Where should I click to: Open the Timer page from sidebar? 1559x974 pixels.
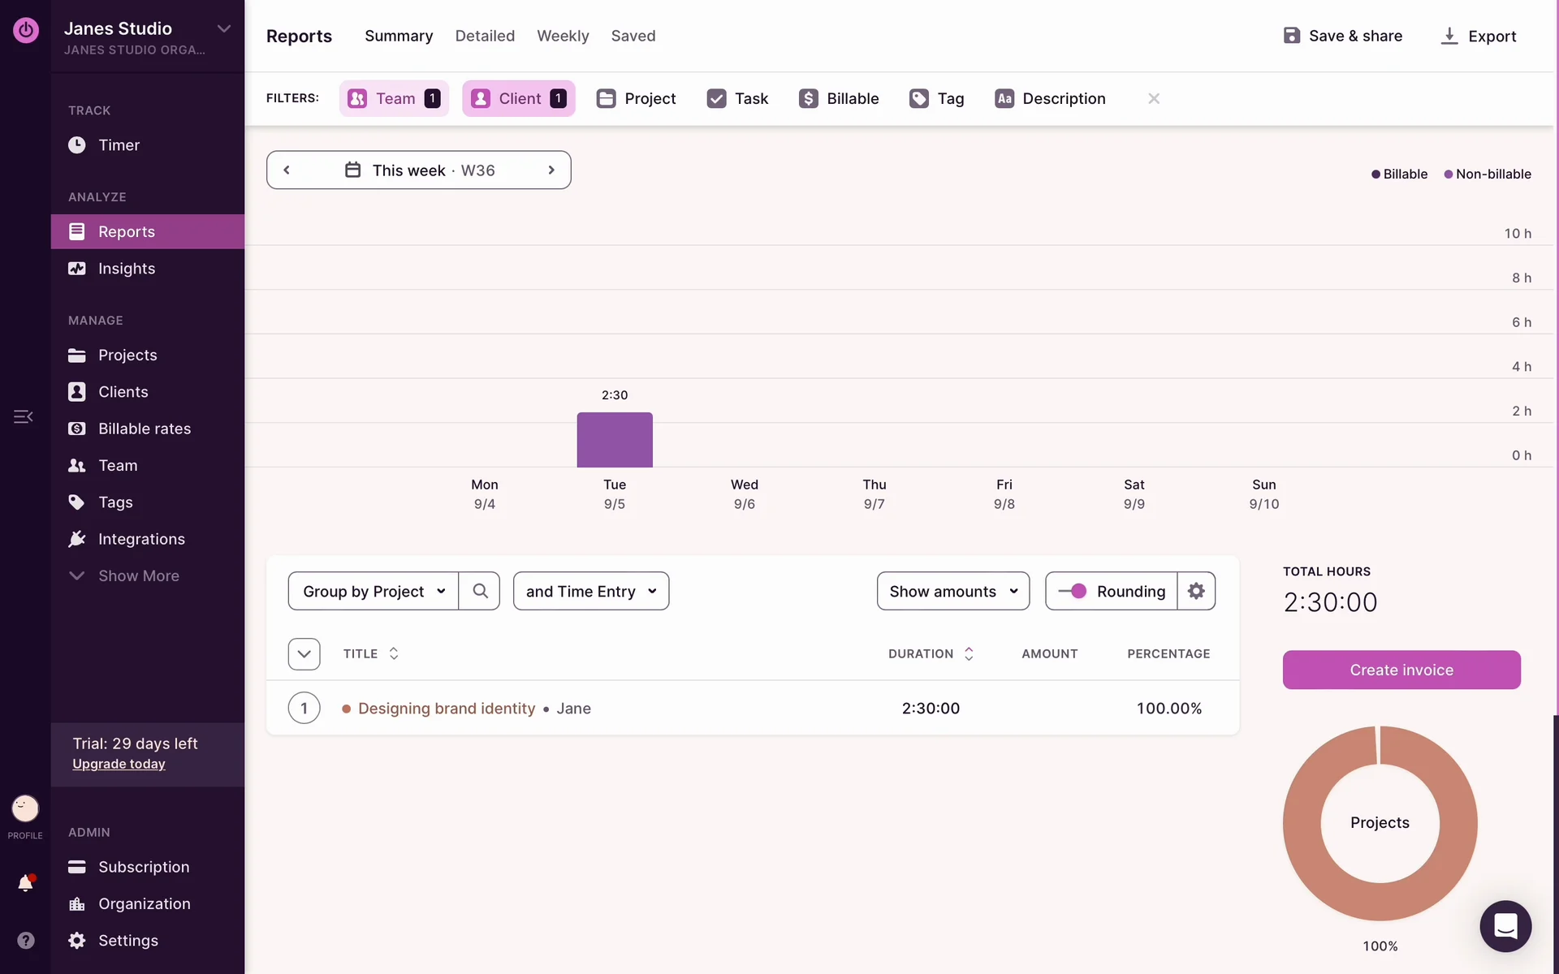[x=119, y=145]
